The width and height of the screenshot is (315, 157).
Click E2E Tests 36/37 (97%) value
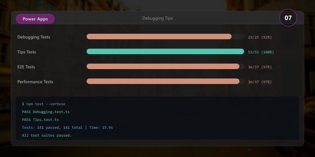(x=260, y=67)
